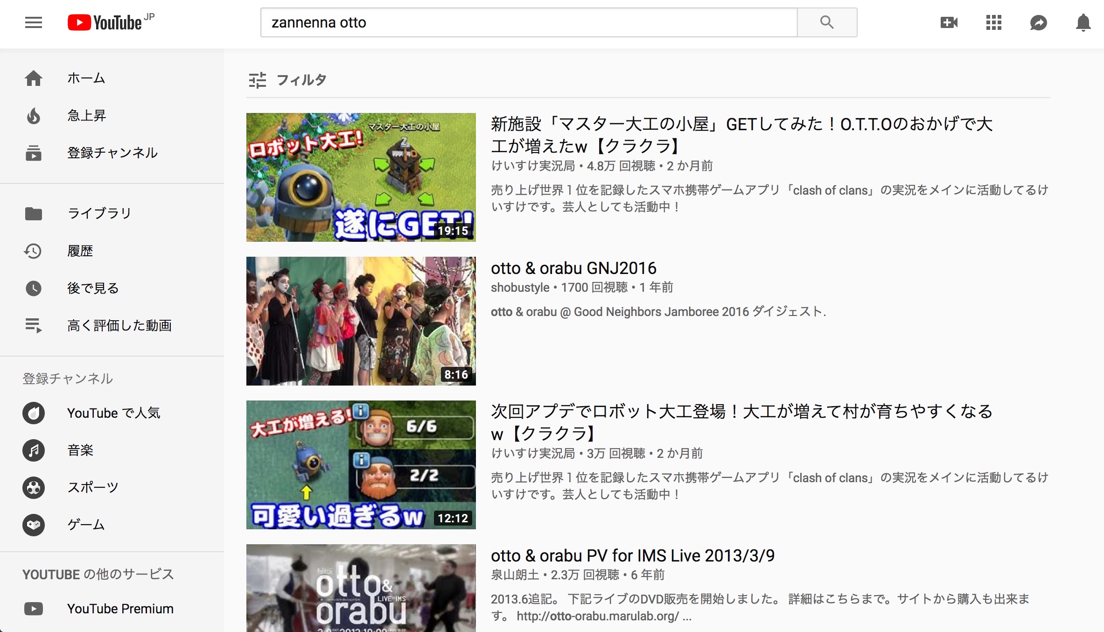Open the hamburger guide menu
This screenshot has width=1104, height=632.
(34, 22)
